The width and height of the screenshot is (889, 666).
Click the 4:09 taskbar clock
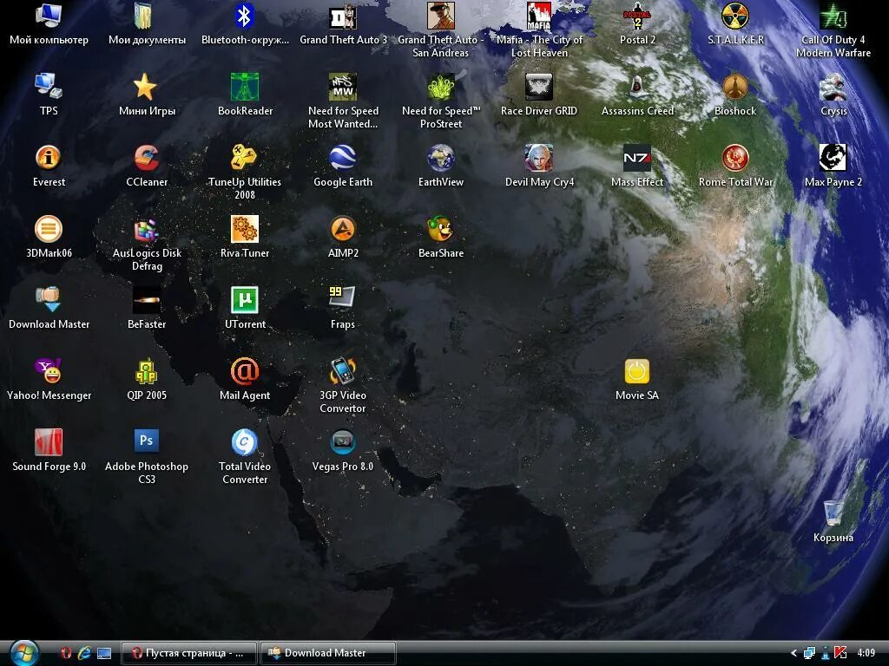coord(866,653)
